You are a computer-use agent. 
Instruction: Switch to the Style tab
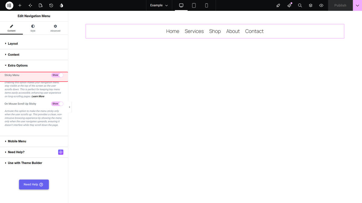click(x=33, y=28)
